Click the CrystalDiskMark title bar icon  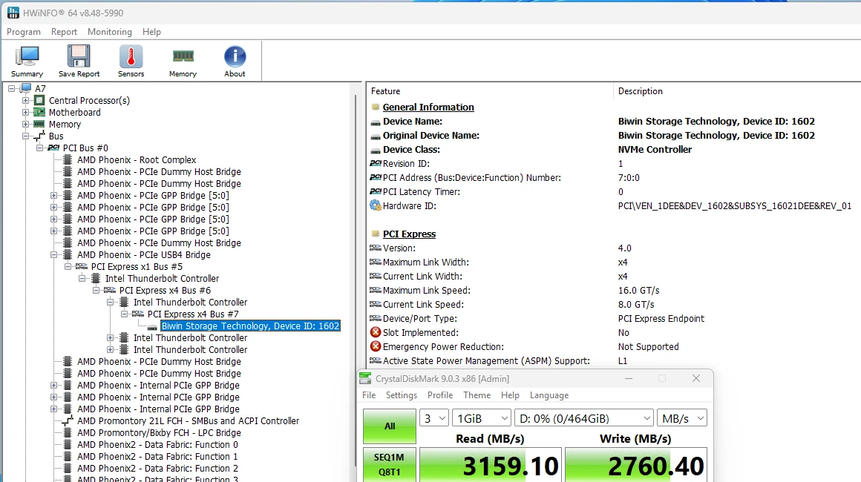pos(365,378)
